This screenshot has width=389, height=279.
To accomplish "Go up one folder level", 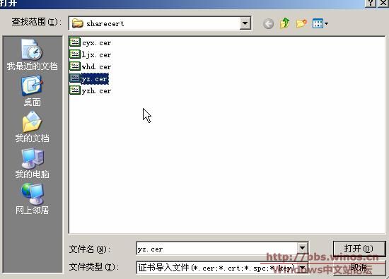I will coord(284,23).
